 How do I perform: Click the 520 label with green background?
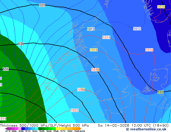(160, 92)
